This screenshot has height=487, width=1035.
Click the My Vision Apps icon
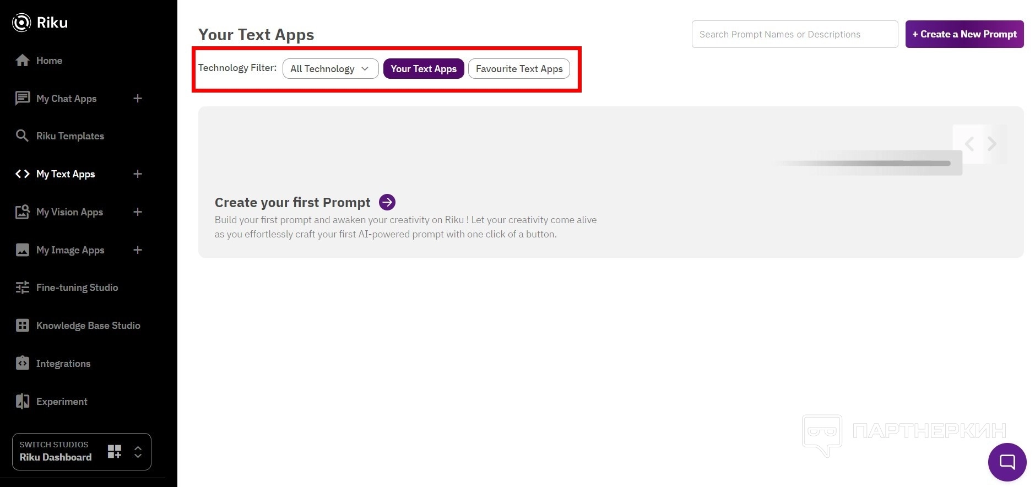(x=23, y=212)
